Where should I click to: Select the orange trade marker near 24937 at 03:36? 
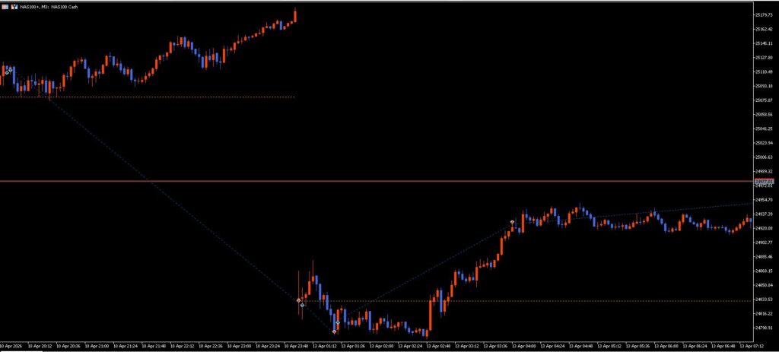tap(512, 223)
